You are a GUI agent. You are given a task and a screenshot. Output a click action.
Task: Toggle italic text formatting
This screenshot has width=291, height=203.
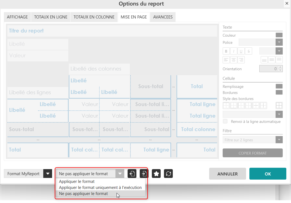pyautogui.click(x=234, y=51)
